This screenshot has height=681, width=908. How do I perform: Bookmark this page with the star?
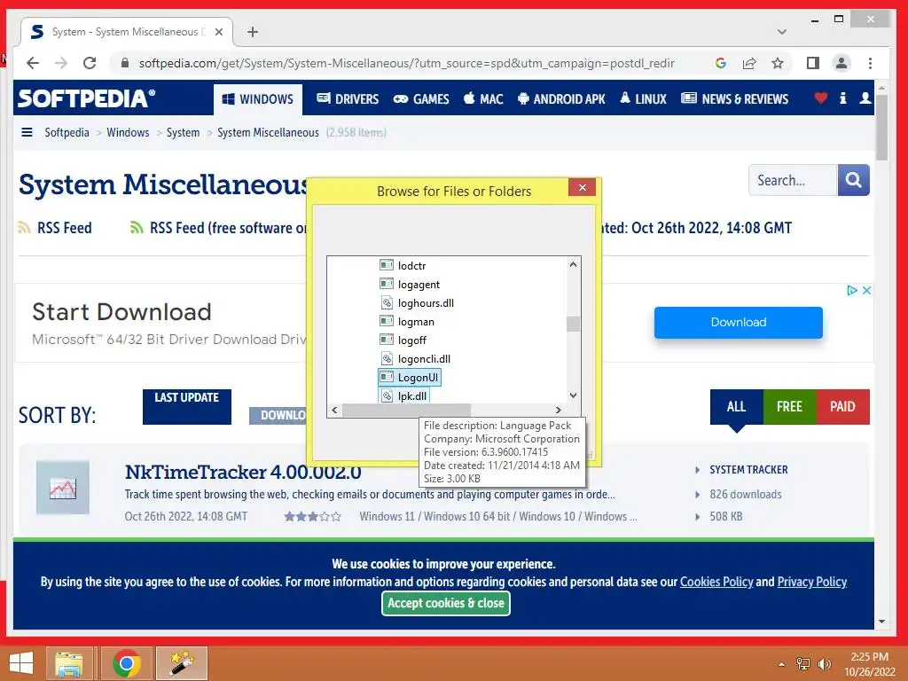click(777, 63)
